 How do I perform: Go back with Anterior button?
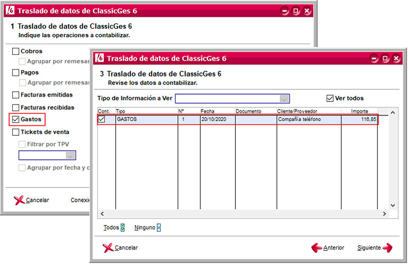point(328,248)
